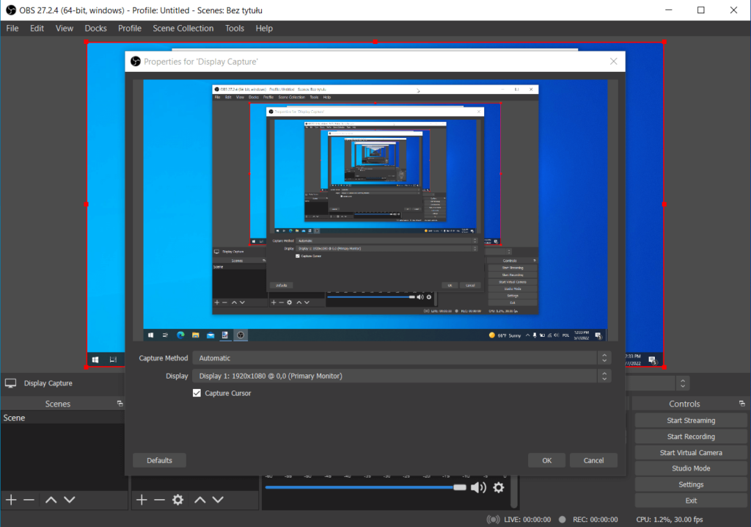The width and height of the screenshot is (751, 527).
Task: Click Start Streaming
Action: click(x=691, y=421)
